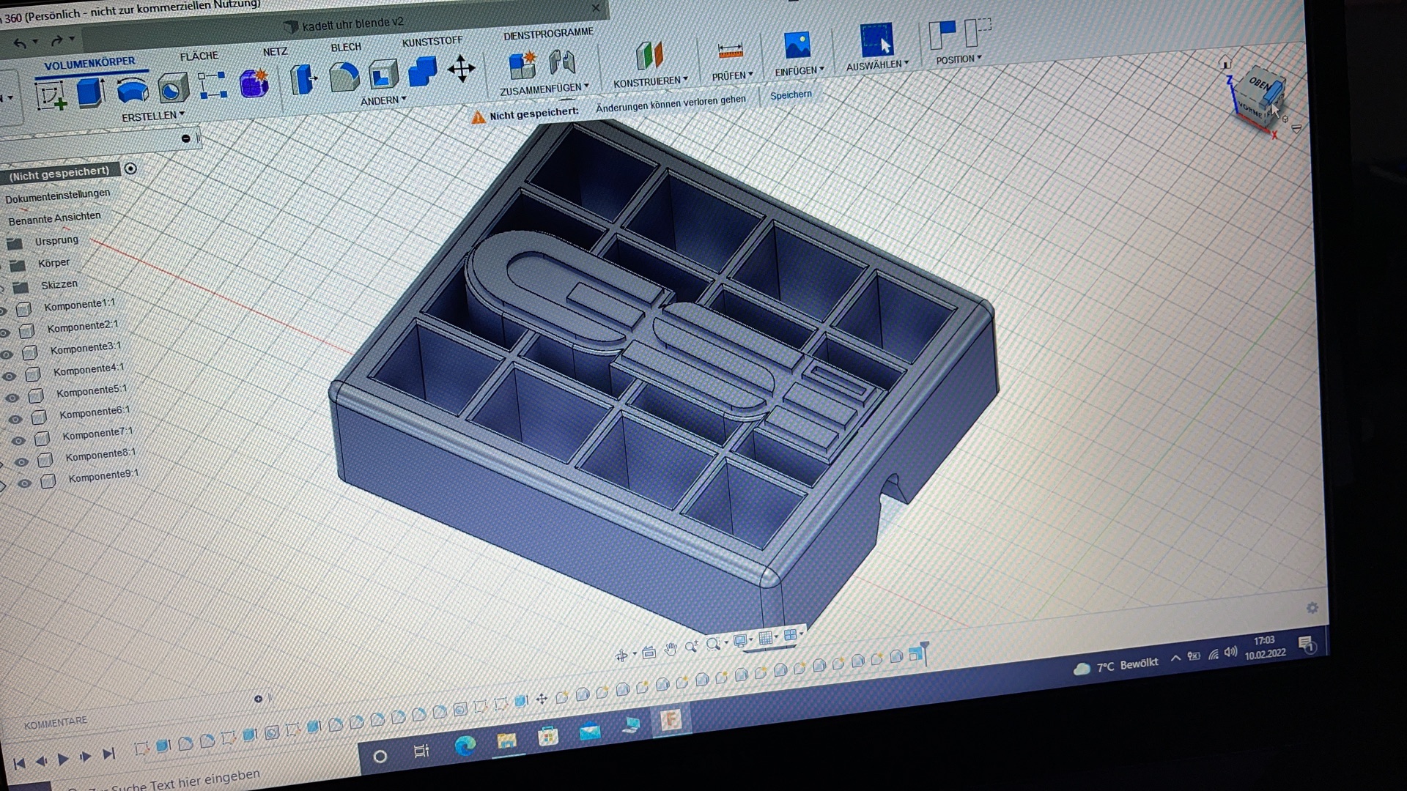Switch to the BLECH tab
The height and width of the screenshot is (791, 1407).
tap(345, 48)
